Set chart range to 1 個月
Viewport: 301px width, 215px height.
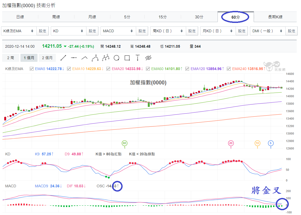coord(29,58)
